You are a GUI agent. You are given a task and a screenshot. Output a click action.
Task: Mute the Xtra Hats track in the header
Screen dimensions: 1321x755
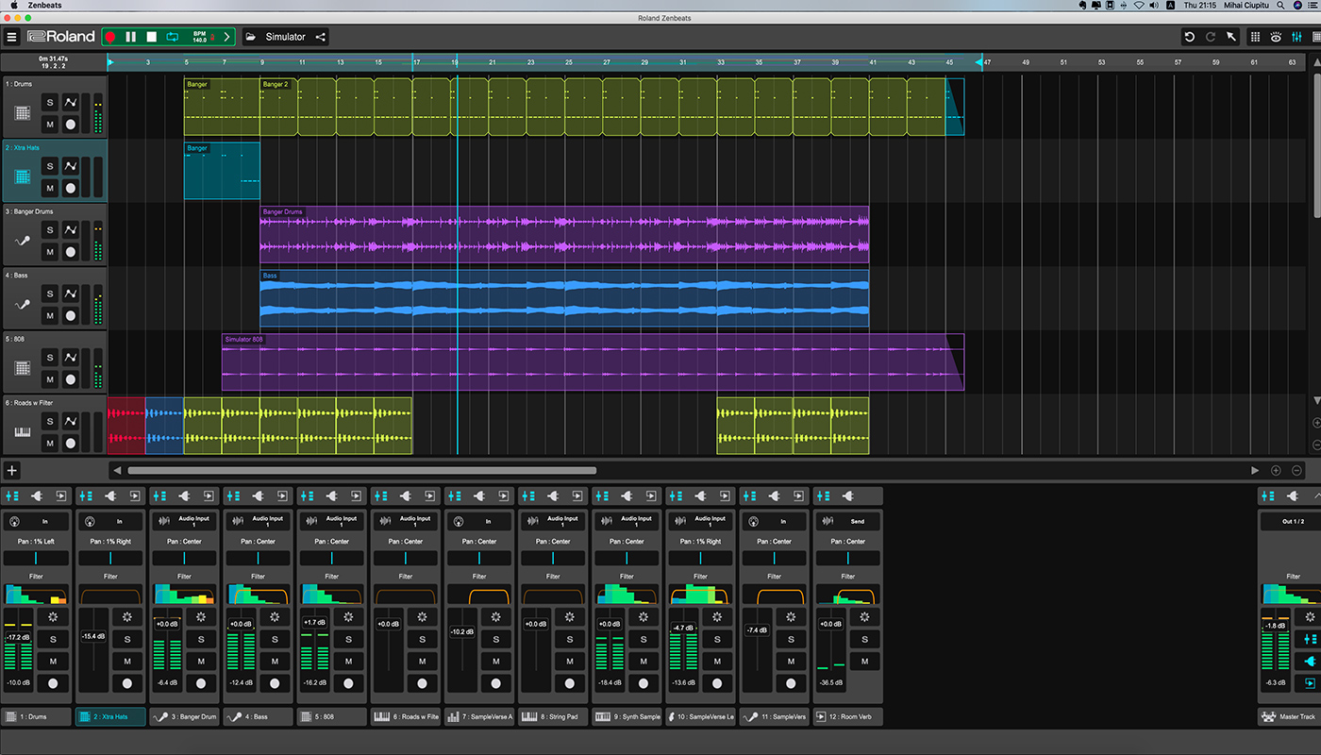pos(50,188)
